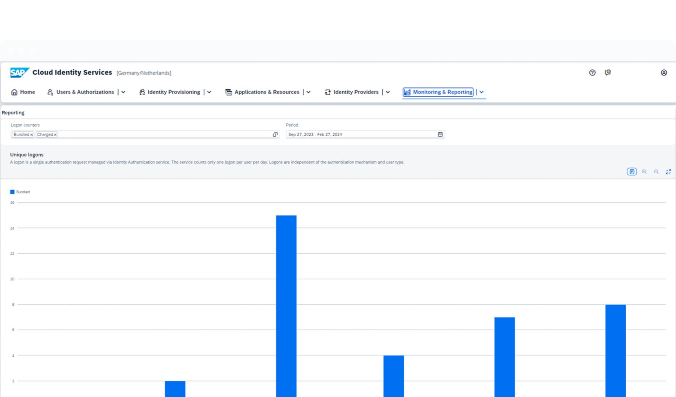Open the Help icon in the header
This screenshot has height=397, width=676.
point(592,73)
